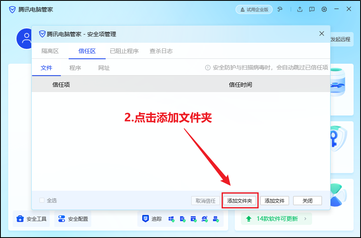Click the green update arrow icon
This screenshot has width=361, height=238.
tap(249, 219)
